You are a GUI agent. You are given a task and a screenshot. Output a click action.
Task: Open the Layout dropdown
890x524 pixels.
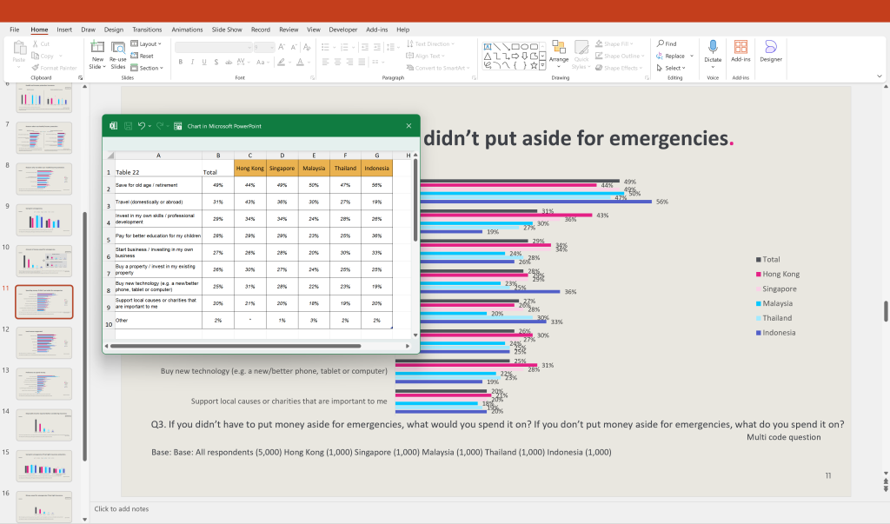point(146,43)
